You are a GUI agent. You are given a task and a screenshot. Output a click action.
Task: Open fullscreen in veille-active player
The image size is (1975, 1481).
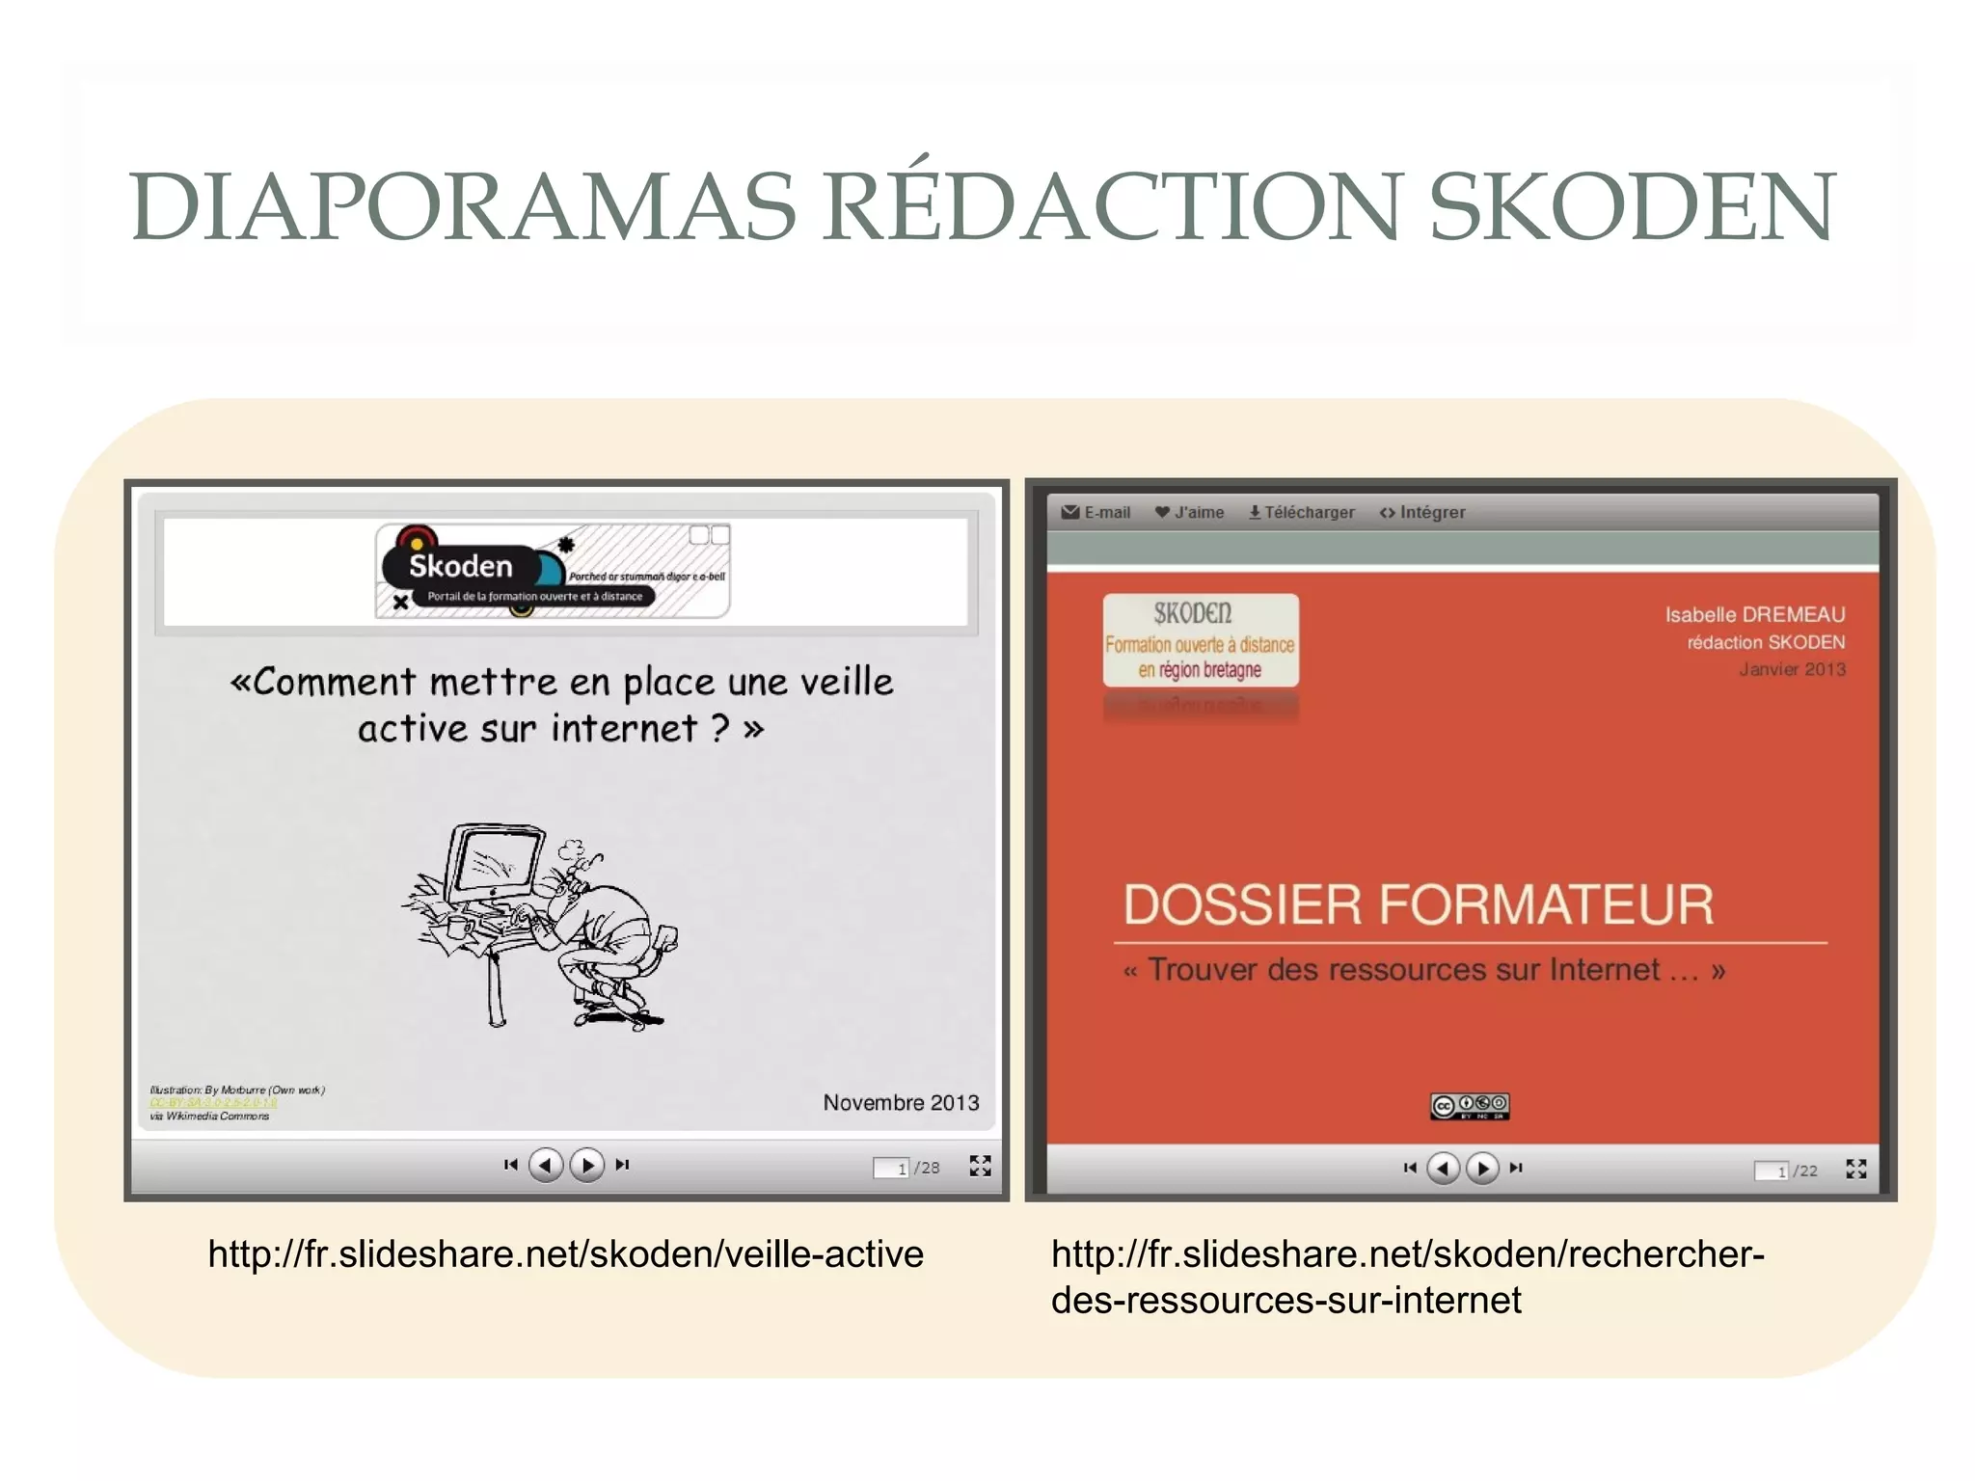pos(980,1166)
